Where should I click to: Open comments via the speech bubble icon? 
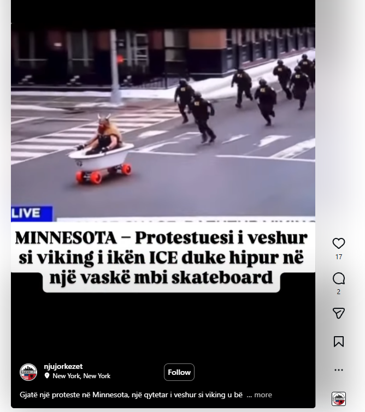point(338,278)
